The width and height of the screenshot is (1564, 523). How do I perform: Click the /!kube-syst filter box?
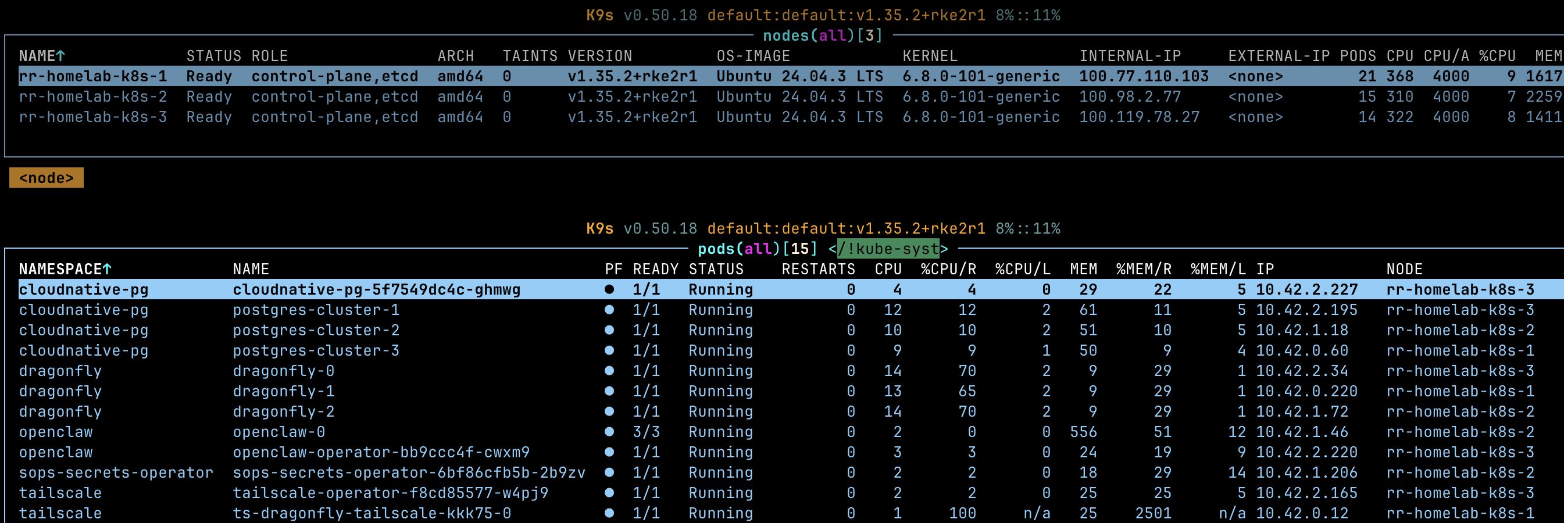pos(888,249)
